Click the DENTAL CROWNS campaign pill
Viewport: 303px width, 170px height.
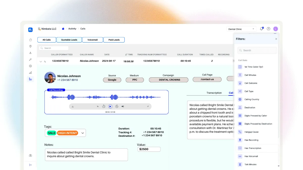click(168, 80)
